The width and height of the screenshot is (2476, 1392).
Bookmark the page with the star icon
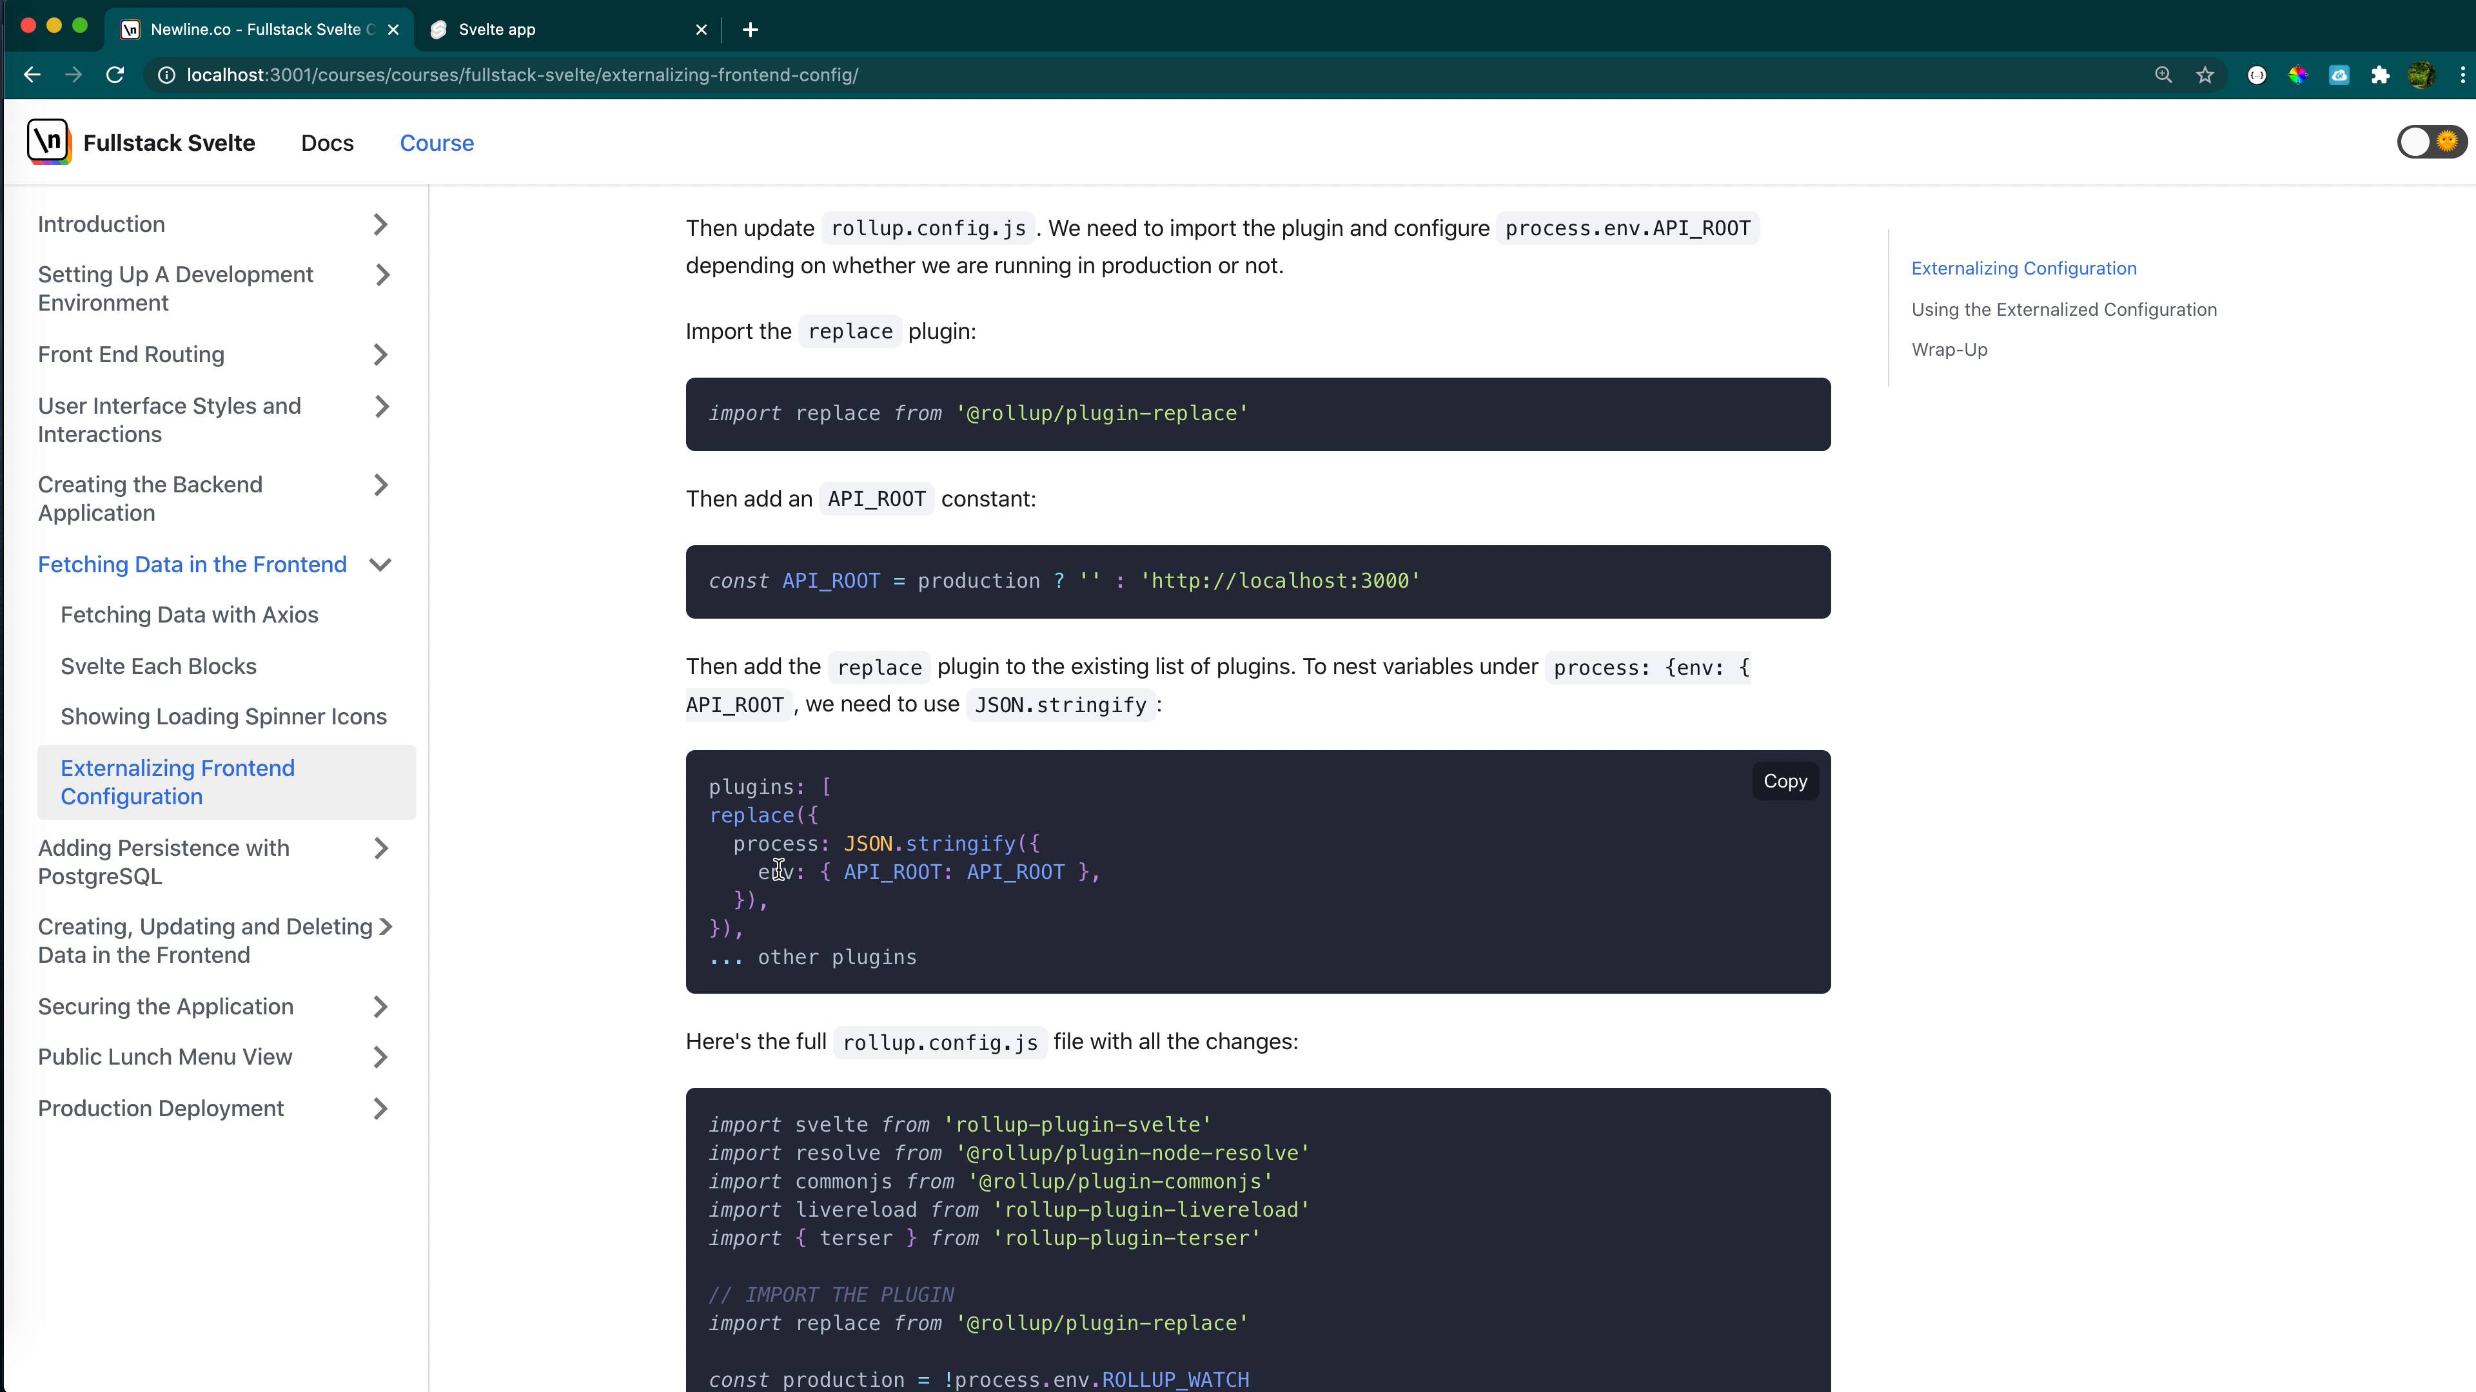pos(2204,75)
